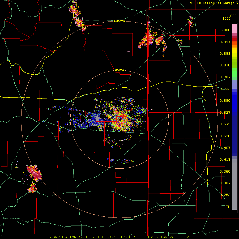This screenshot has height=239, width=239.
Task: Select the 0.893 scale label
Action: point(225,53)
